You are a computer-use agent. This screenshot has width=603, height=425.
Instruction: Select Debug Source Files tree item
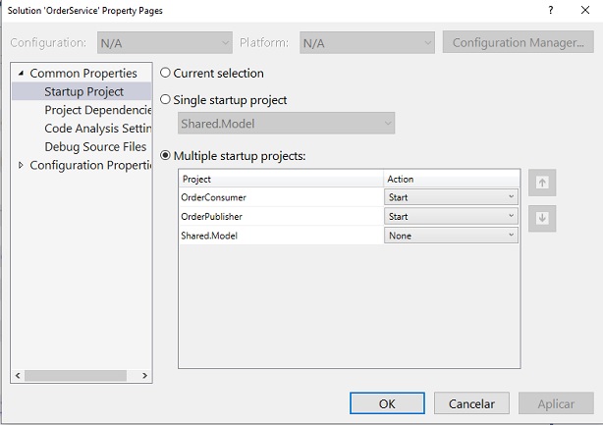95,147
